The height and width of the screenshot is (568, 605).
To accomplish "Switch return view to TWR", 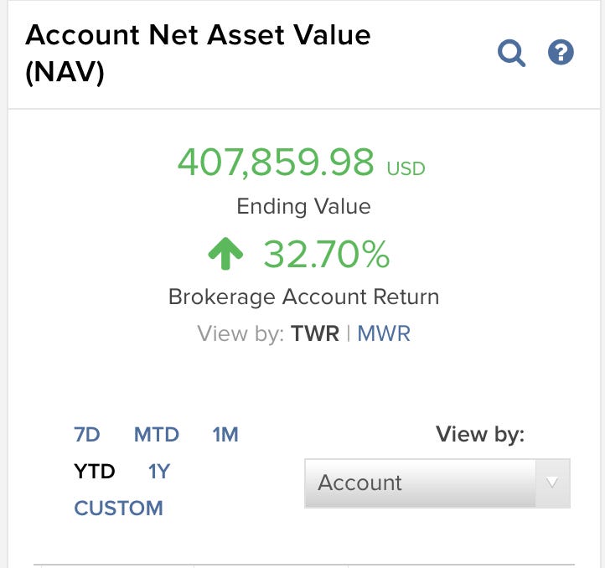I will (x=315, y=333).
